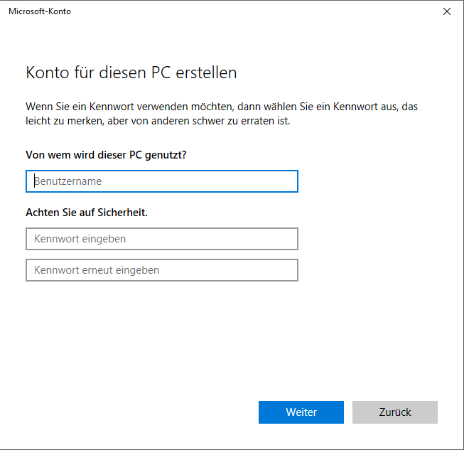Click the 'Konto für diesen PC erstellen' heading
Viewport: 464px width, 450px height.
131,73
